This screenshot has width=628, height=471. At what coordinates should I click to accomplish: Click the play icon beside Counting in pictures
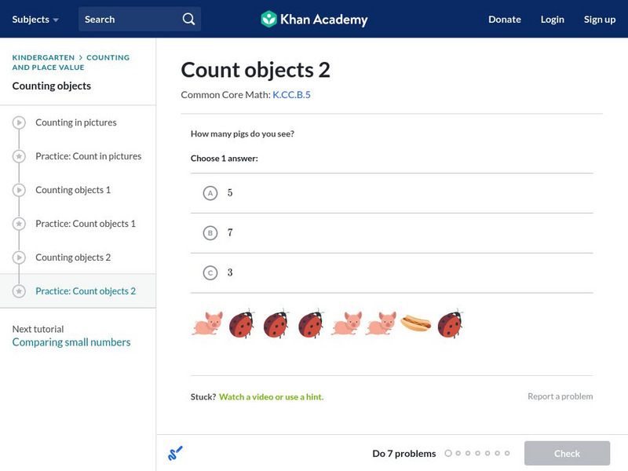pyautogui.click(x=19, y=123)
